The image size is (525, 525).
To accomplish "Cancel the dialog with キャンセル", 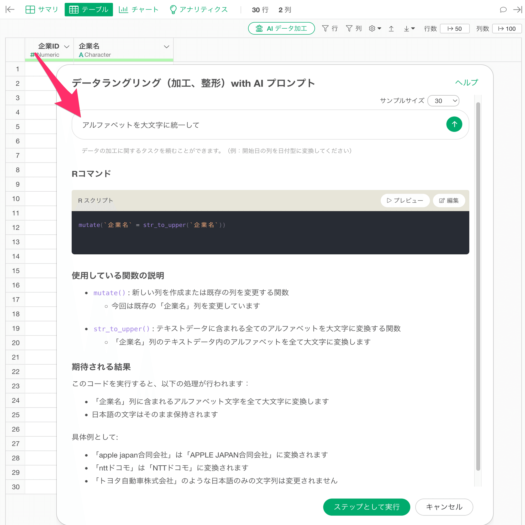I will [444, 507].
